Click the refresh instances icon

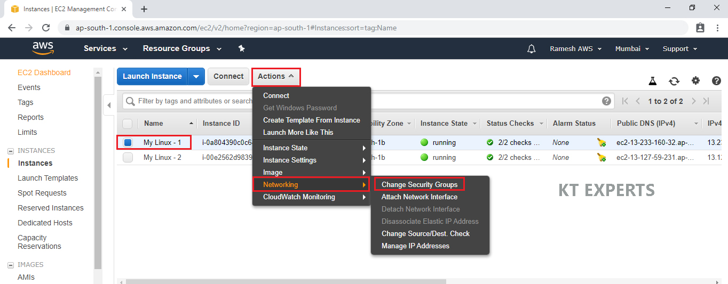[674, 81]
